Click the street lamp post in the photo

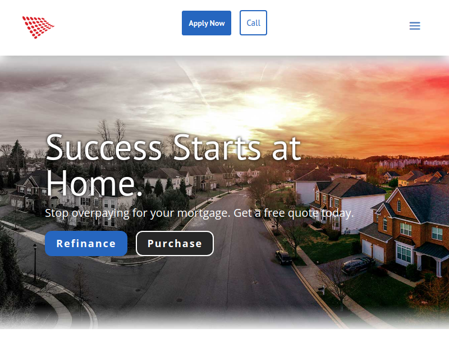tap(35, 262)
